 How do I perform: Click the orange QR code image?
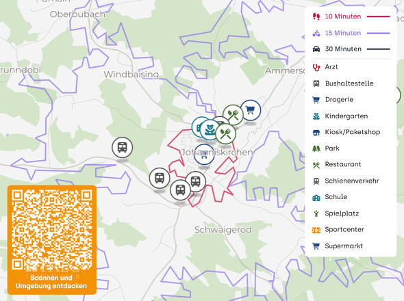[52, 230]
